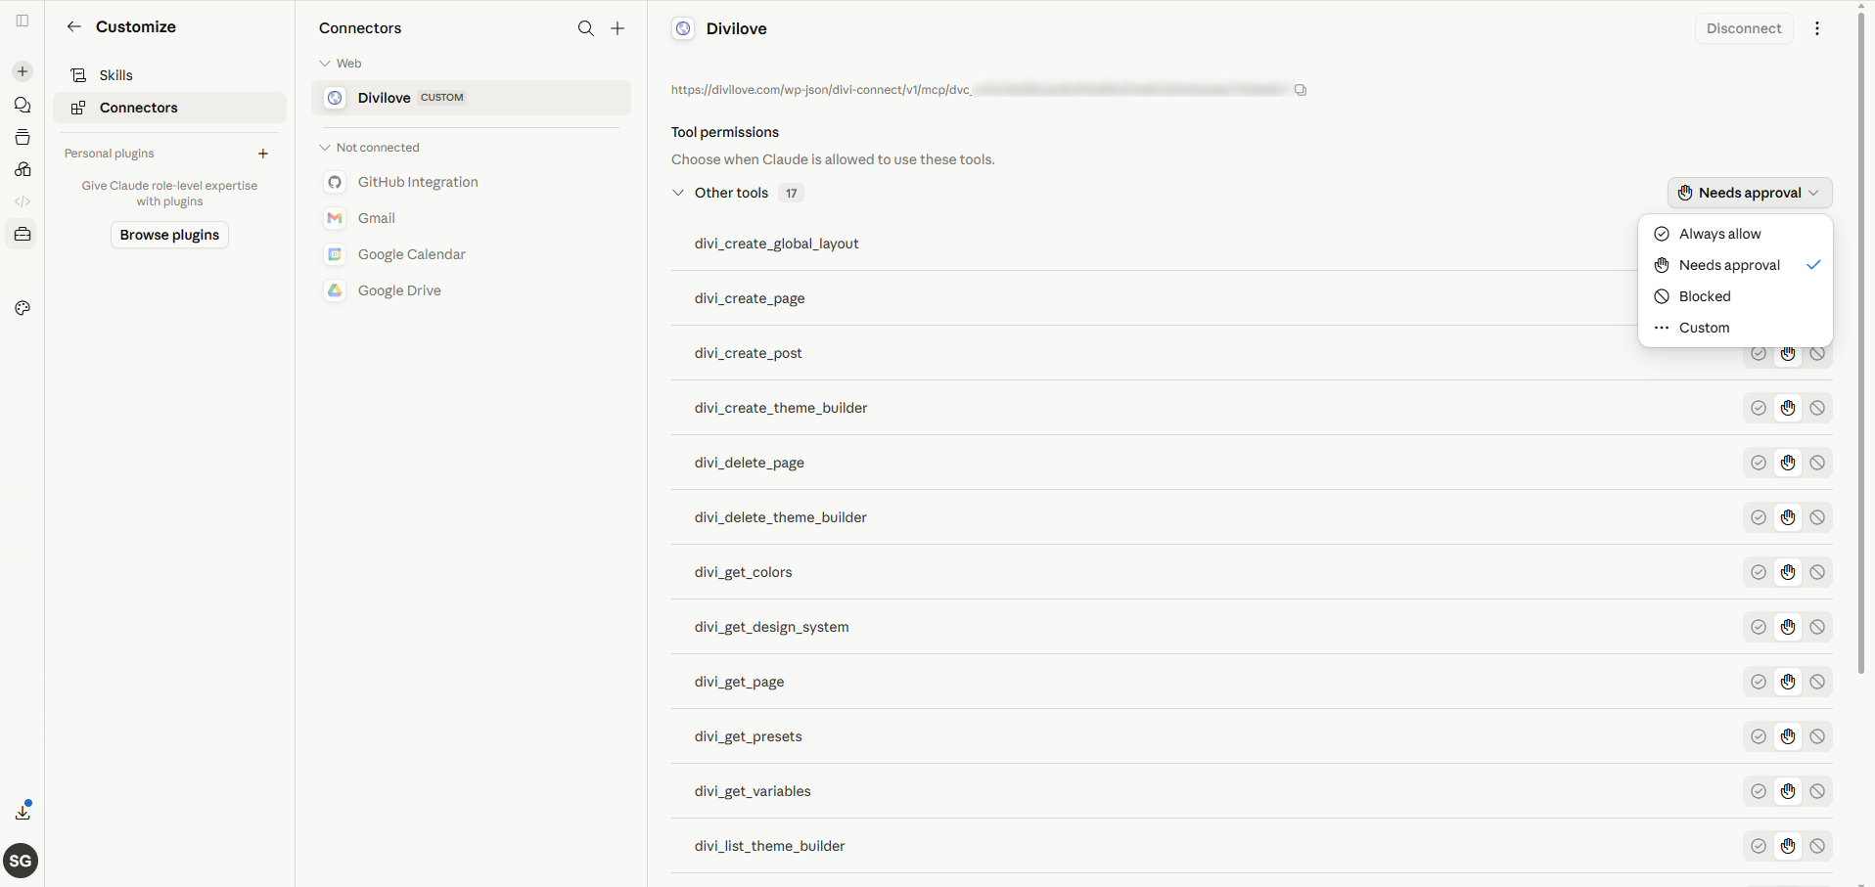
Task: Choose Always allow from dropdown menu
Action: pyautogui.click(x=1734, y=234)
